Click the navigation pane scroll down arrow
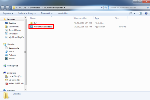This screenshot has height=100, width=150. point(25,90)
